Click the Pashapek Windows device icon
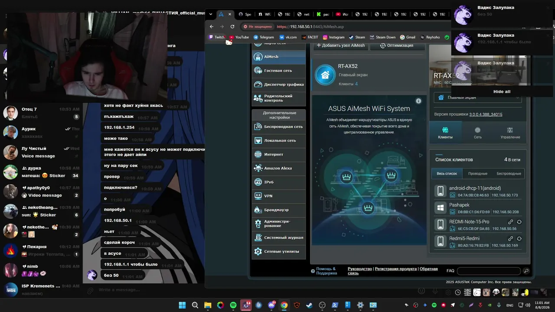This screenshot has height=312, width=555. (441, 208)
